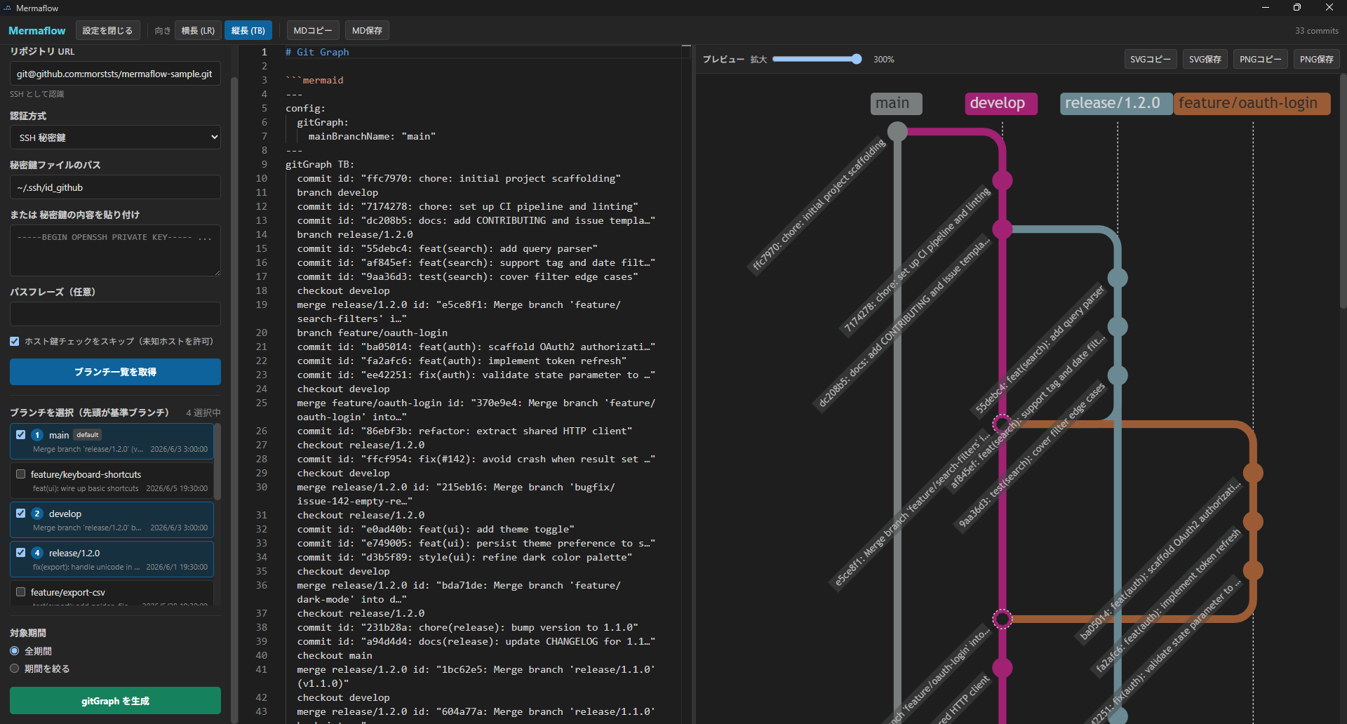The image size is (1347, 724).
Task: Click the 'branch feature/oauth-login' code line
Action: pyautogui.click(x=372, y=333)
